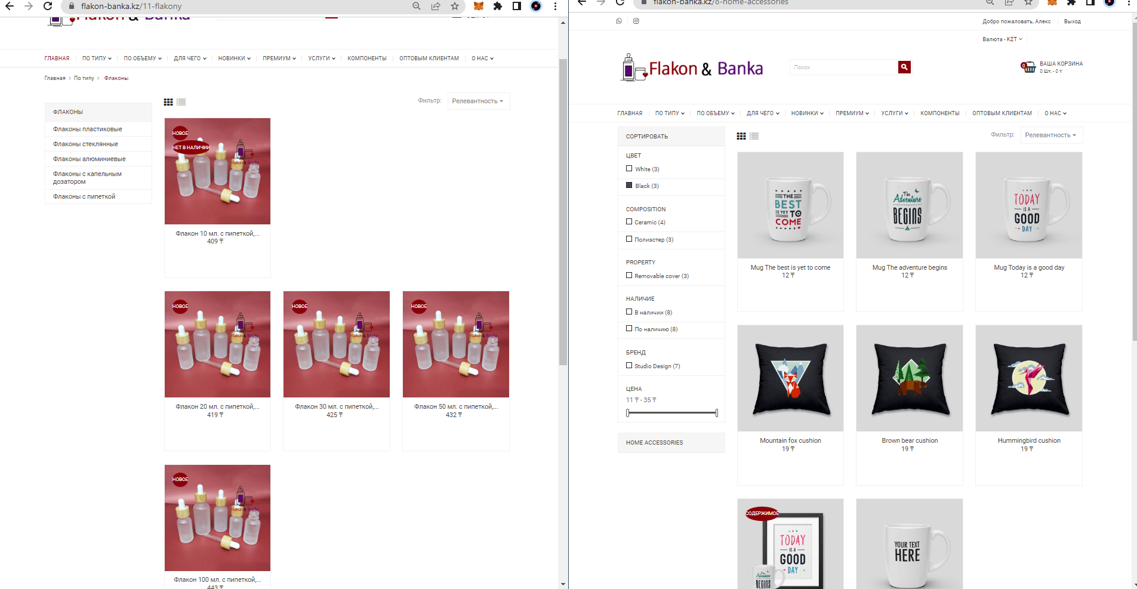Open the MetaMask fox extension in the left window

pos(479,6)
